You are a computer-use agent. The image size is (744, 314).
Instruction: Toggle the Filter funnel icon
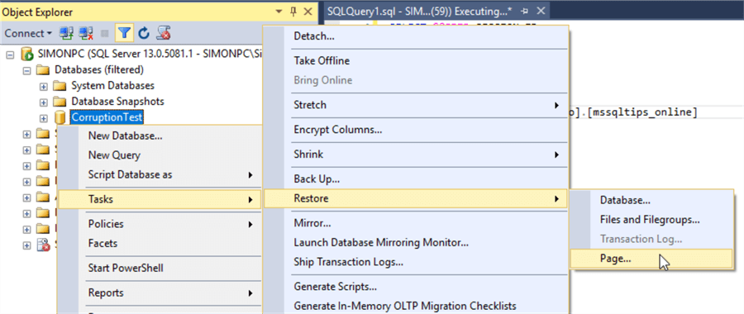(x=124, y=33)
